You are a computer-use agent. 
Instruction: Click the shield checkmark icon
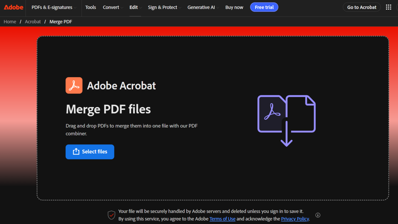(x=111, y=215)
